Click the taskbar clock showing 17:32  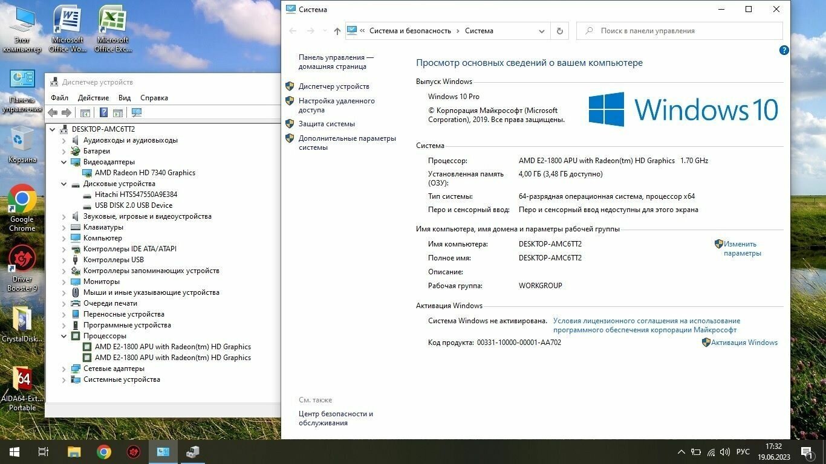773,452
